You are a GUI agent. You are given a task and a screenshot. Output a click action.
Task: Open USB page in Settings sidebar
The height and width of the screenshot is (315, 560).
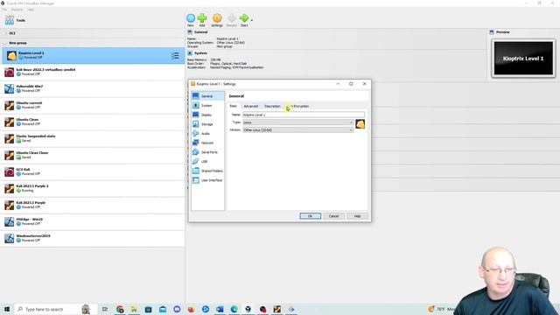tap(207, 161)
